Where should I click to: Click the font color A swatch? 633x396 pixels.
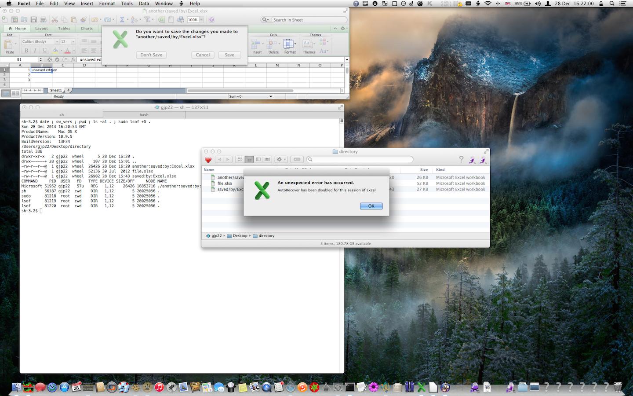[x=67, y=51]
